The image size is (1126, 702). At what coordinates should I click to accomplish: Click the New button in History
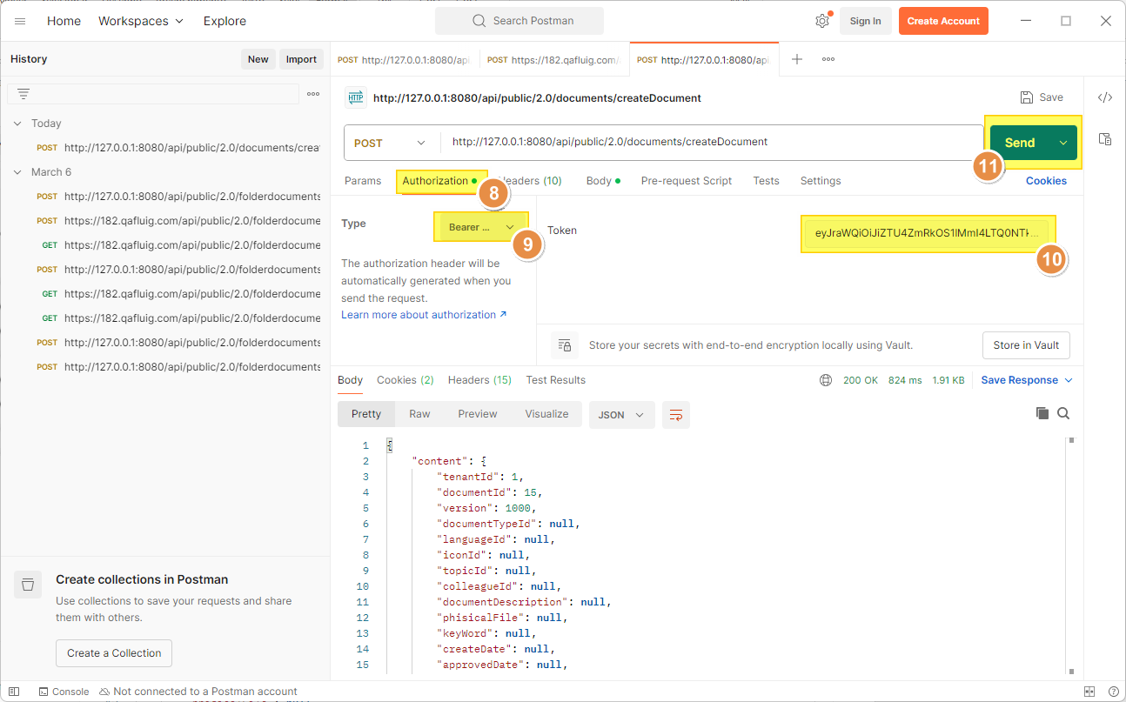258,59
